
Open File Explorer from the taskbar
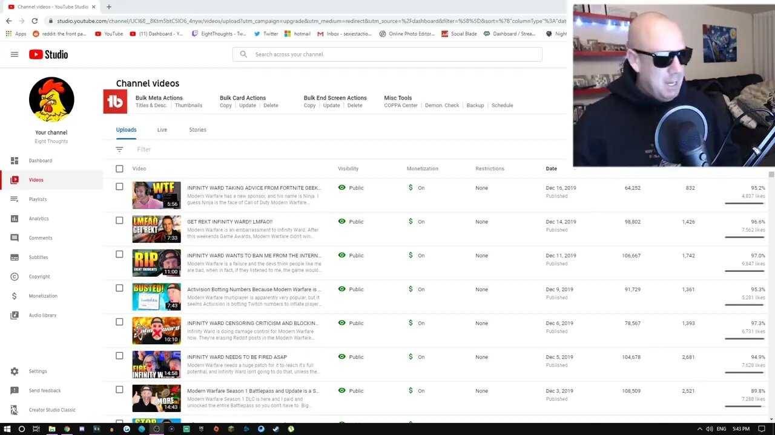pos(52,429)
